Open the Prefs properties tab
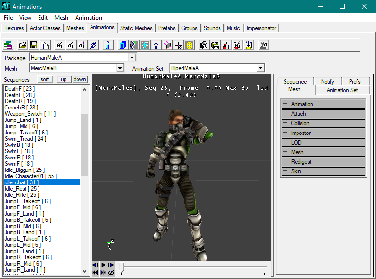 coord(354,81)
